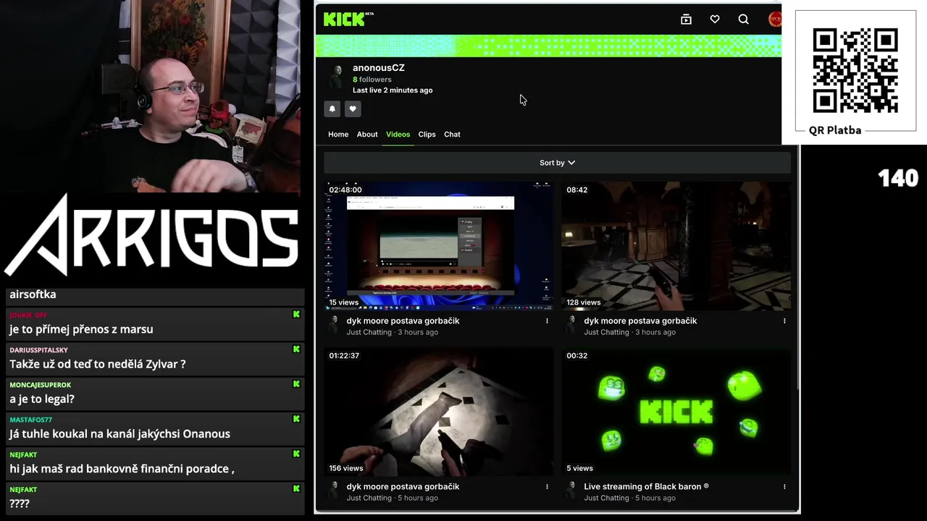This screenshot has height=521, width=927.
Task: Click uploader avatar beside Black baron video title
Action: 571,491
